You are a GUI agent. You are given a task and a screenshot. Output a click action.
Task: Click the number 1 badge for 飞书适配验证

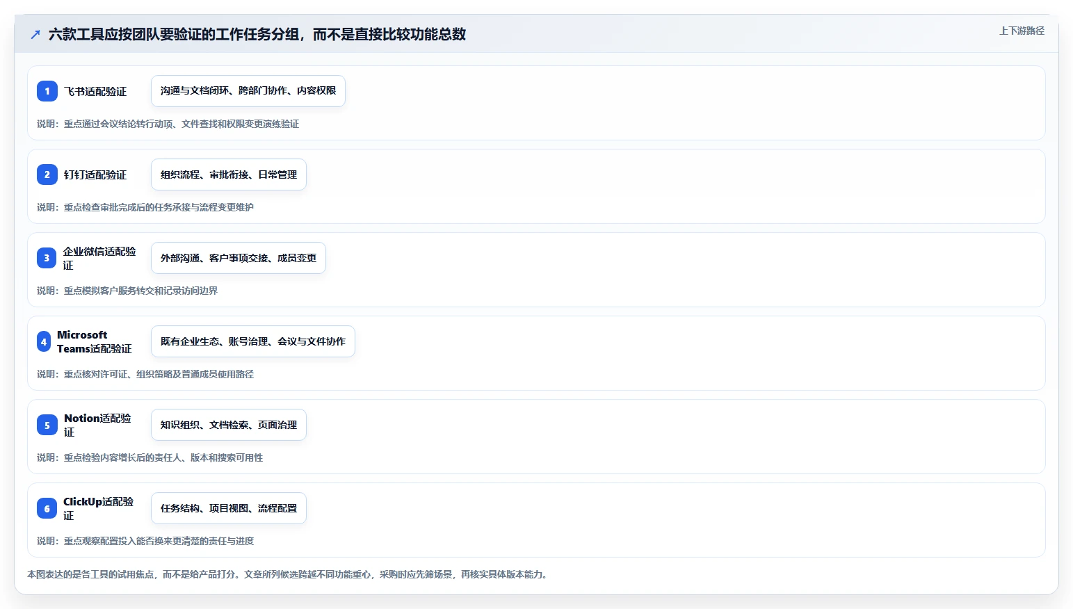(x=47, y=91)
